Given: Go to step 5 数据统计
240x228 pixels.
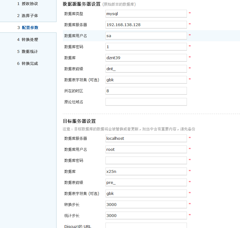Looking at the screenshot, I should coord(27,51).
